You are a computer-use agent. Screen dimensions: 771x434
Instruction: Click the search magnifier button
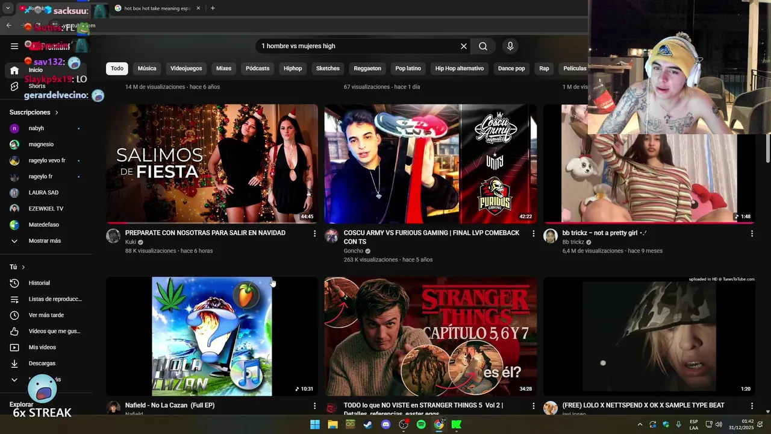click(x=483, y=46)
